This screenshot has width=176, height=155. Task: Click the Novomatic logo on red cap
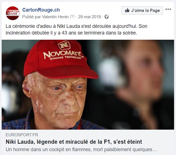click(63, 50)
